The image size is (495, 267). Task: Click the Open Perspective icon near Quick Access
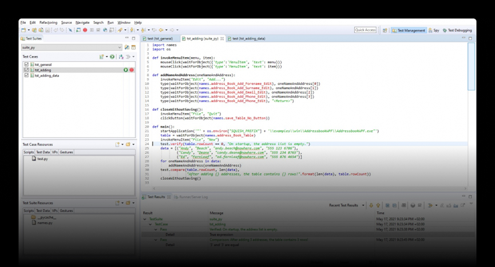pos(385,30)
